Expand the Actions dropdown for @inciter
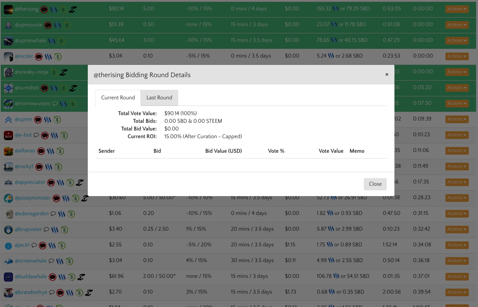Screen dimensions: 478x307 [457, 56]
